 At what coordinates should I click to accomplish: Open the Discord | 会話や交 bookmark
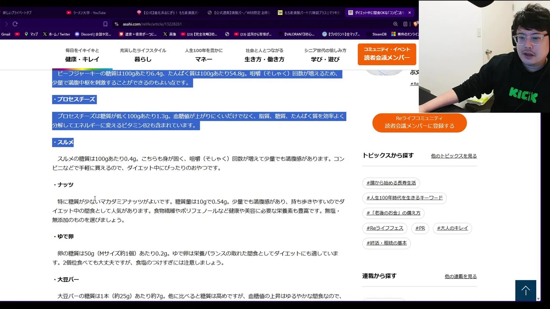(x=93, y=34)
